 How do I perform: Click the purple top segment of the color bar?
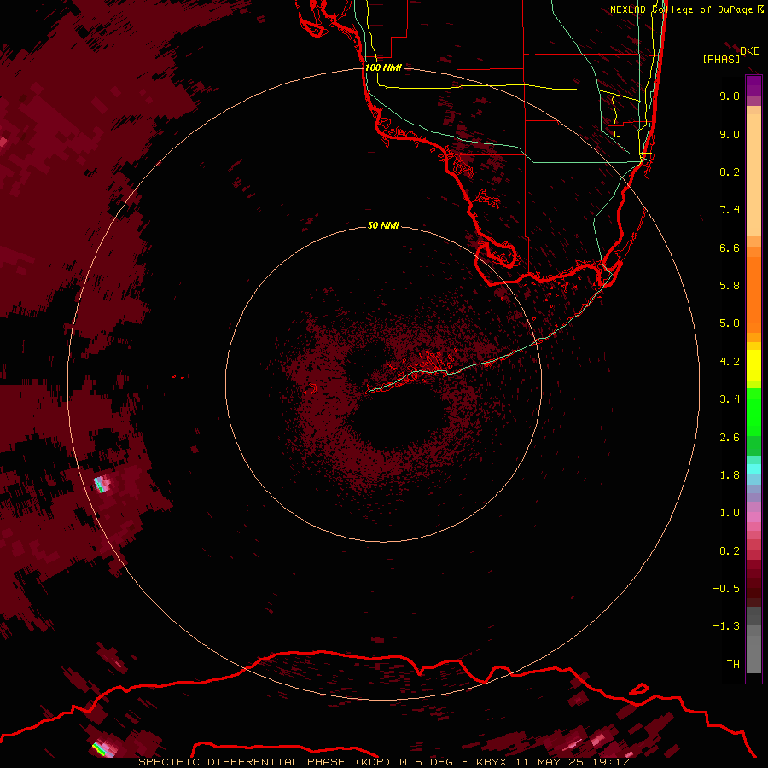[x=753, y=85]
